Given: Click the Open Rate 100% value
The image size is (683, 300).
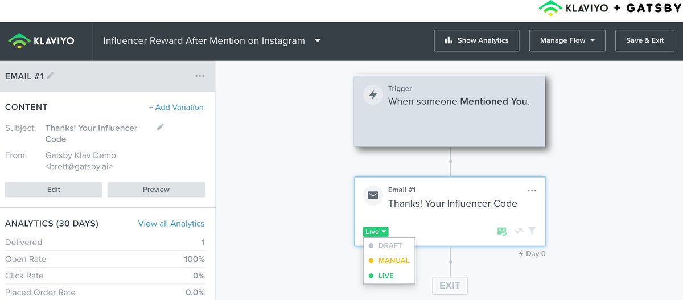Looking at the screenshot, I should pos(194,259).
